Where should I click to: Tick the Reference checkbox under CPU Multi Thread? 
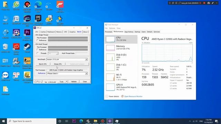pyautogui.click(x=38, y=50)
